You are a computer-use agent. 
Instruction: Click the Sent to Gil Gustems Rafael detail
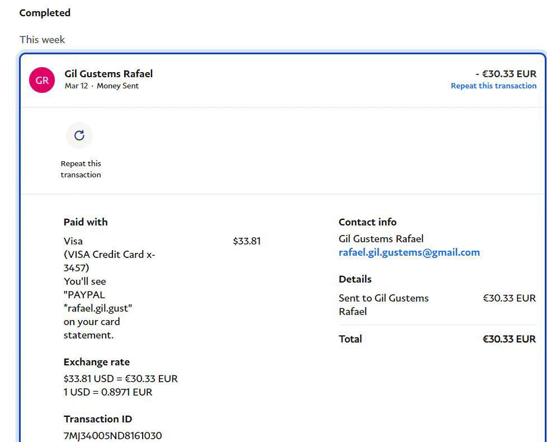(x=383, y=304)
